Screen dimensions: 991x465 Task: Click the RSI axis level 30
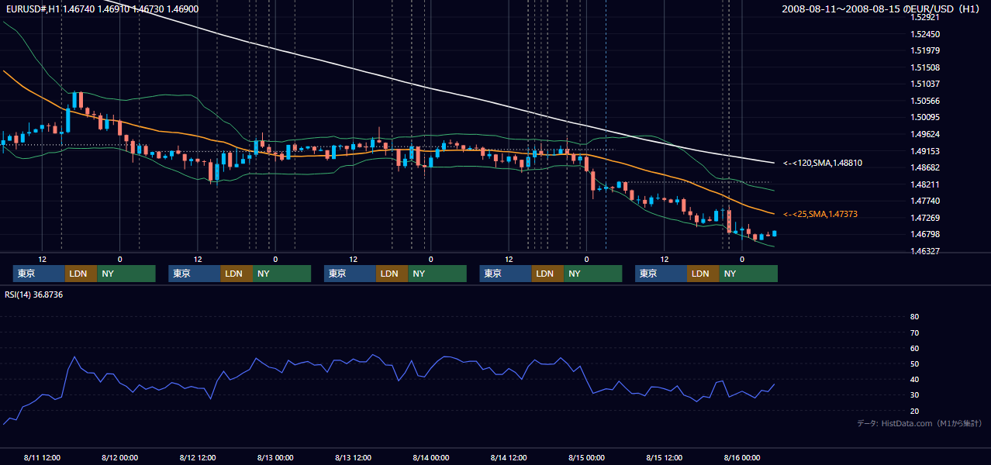pos(914,395)
